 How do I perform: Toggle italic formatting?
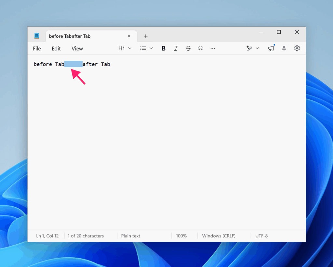coord(176,48)
